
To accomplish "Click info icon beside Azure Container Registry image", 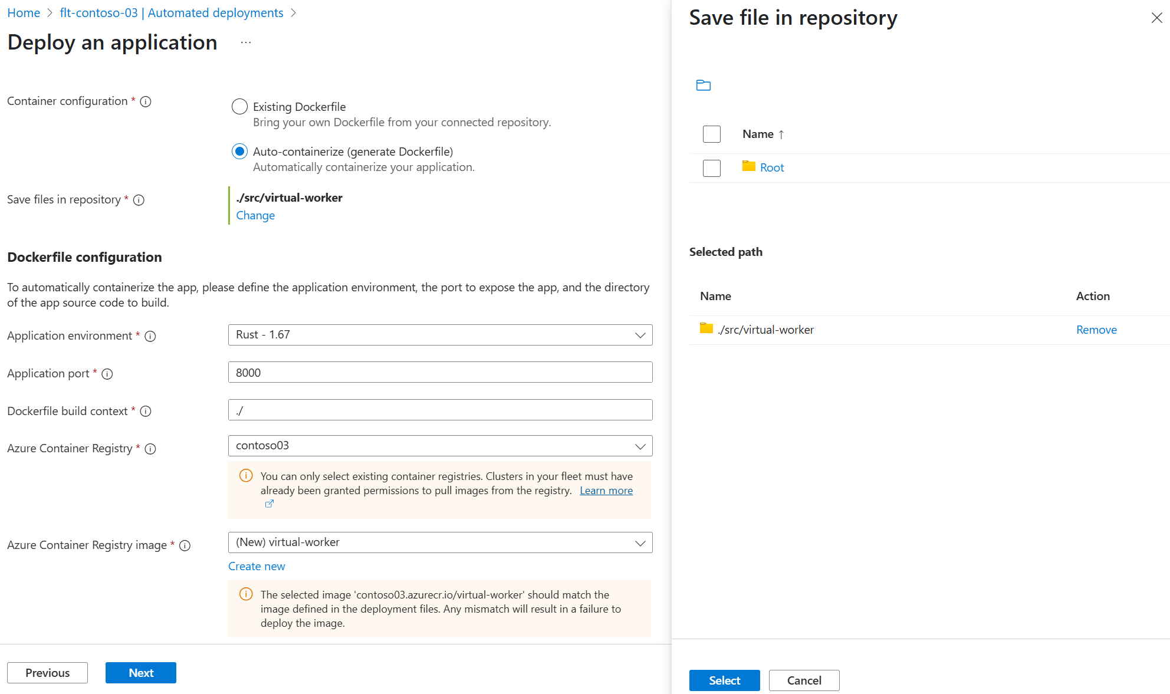I will (x=185, y=545).
